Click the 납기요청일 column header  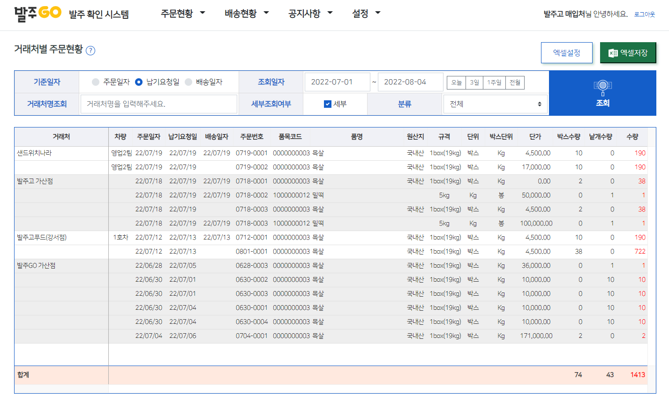[183, 137]
